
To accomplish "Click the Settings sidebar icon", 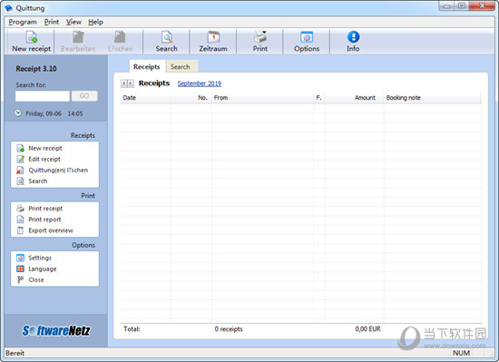I will (x=20, y=258).
